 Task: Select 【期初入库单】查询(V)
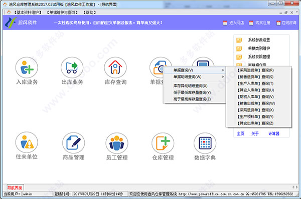(259, 97)
